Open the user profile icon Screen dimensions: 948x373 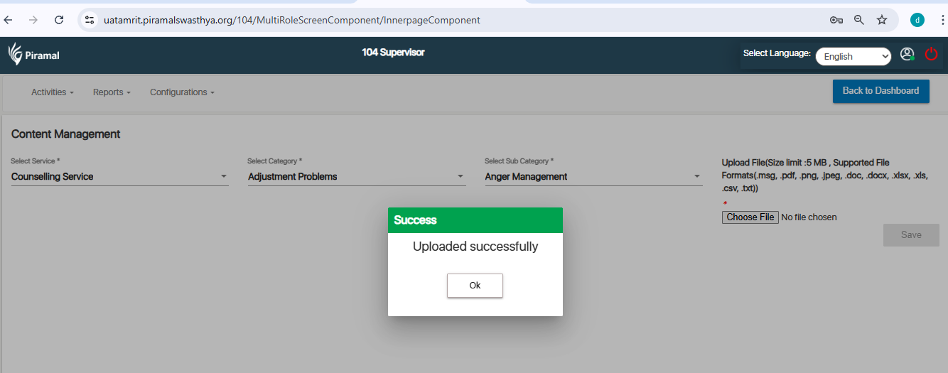[x=907, y=54]
